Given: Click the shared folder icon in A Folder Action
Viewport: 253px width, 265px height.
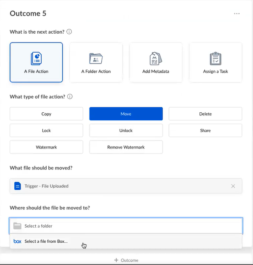Looking at the screenshot, I should coord(96,58).
